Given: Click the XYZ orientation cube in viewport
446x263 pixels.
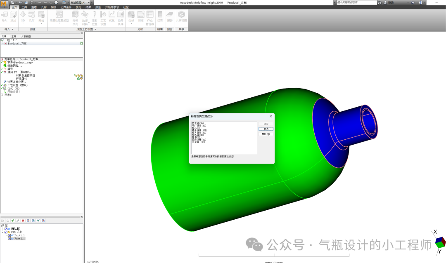Looking at the screenshot, I should pos(440,243).
